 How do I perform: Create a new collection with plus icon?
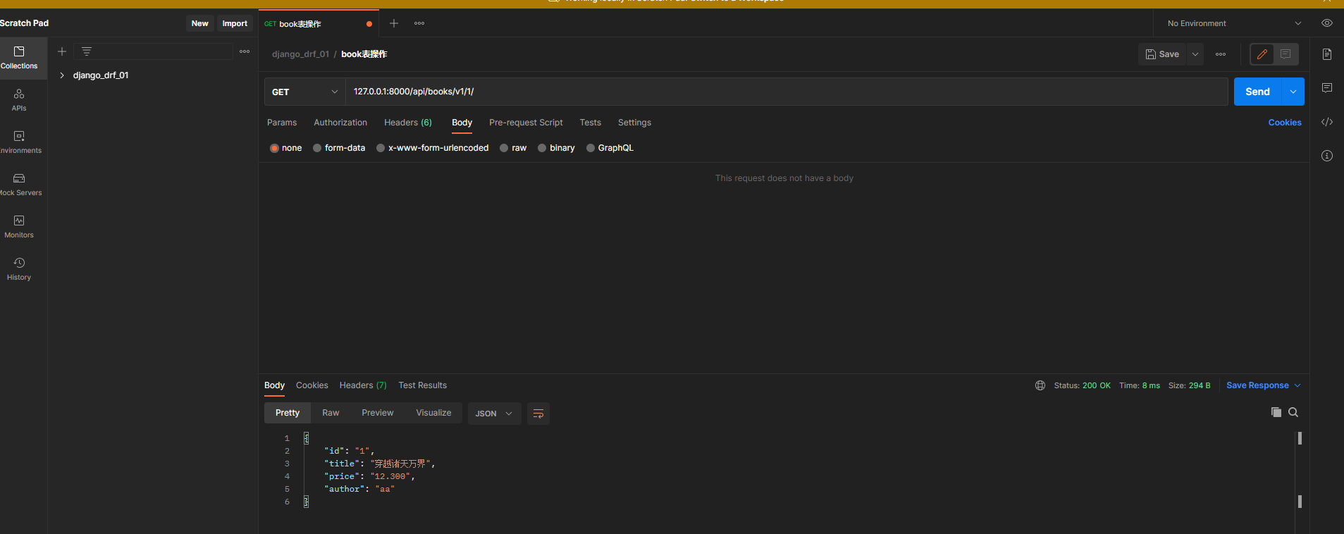(x=62, y=51)
